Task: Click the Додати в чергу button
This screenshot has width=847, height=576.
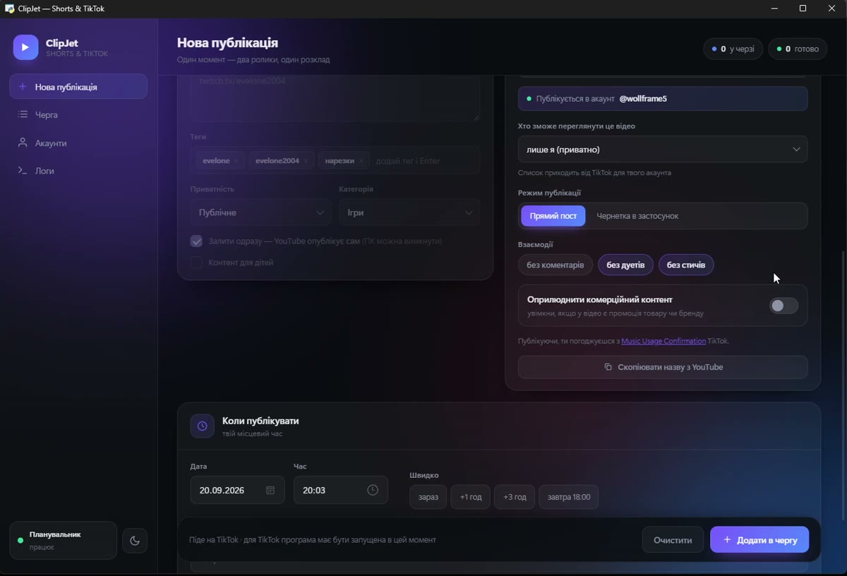Action: (759, 540)
